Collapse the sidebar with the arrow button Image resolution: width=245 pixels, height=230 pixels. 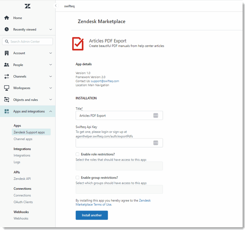pyautogui.click(x=56, y=6)
